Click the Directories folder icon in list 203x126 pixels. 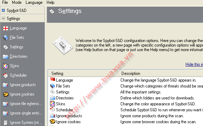coord(52,98)
